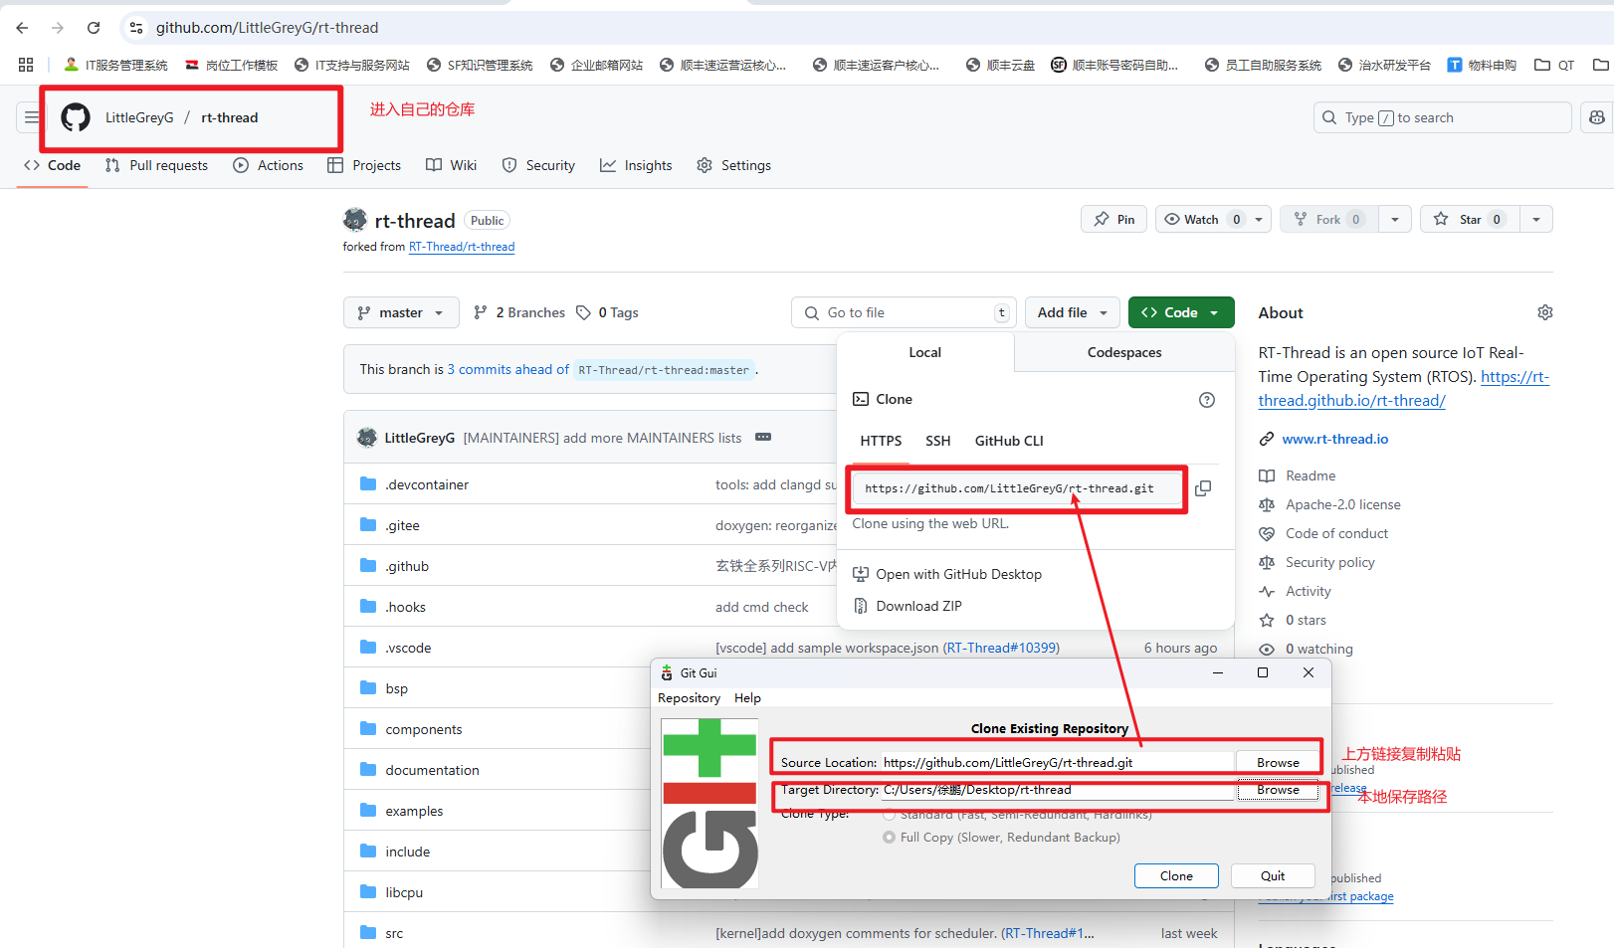Click the HTTPS clone URL field
1614x948 pixels.
[1018, 488]
